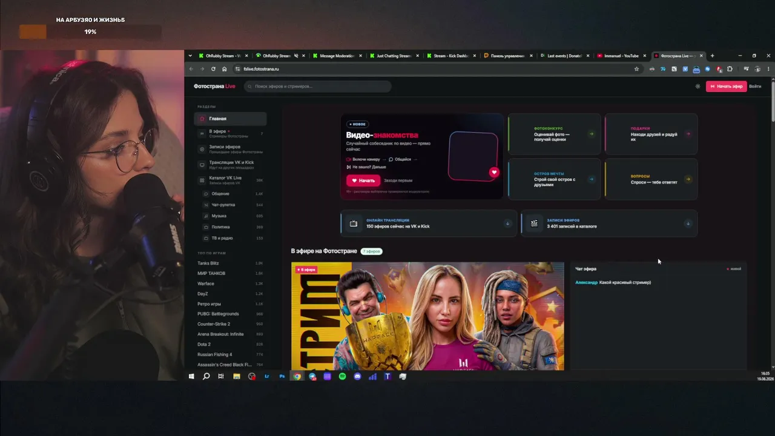Open Tanks Blitz in top games
775x436 pixels.
click(230, 263)
